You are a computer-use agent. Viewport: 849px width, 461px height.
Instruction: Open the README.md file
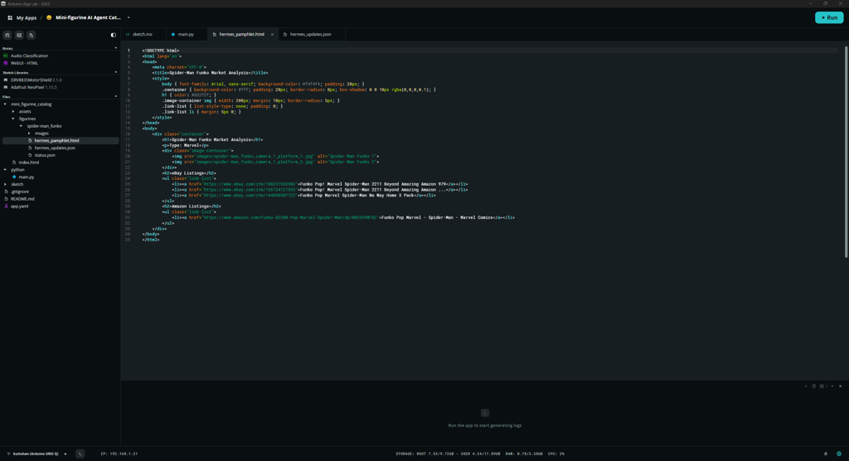(x=22, y=199)
